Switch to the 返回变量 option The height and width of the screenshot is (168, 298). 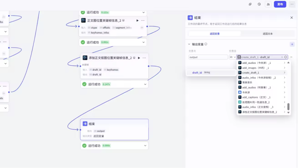click(215, 34)
